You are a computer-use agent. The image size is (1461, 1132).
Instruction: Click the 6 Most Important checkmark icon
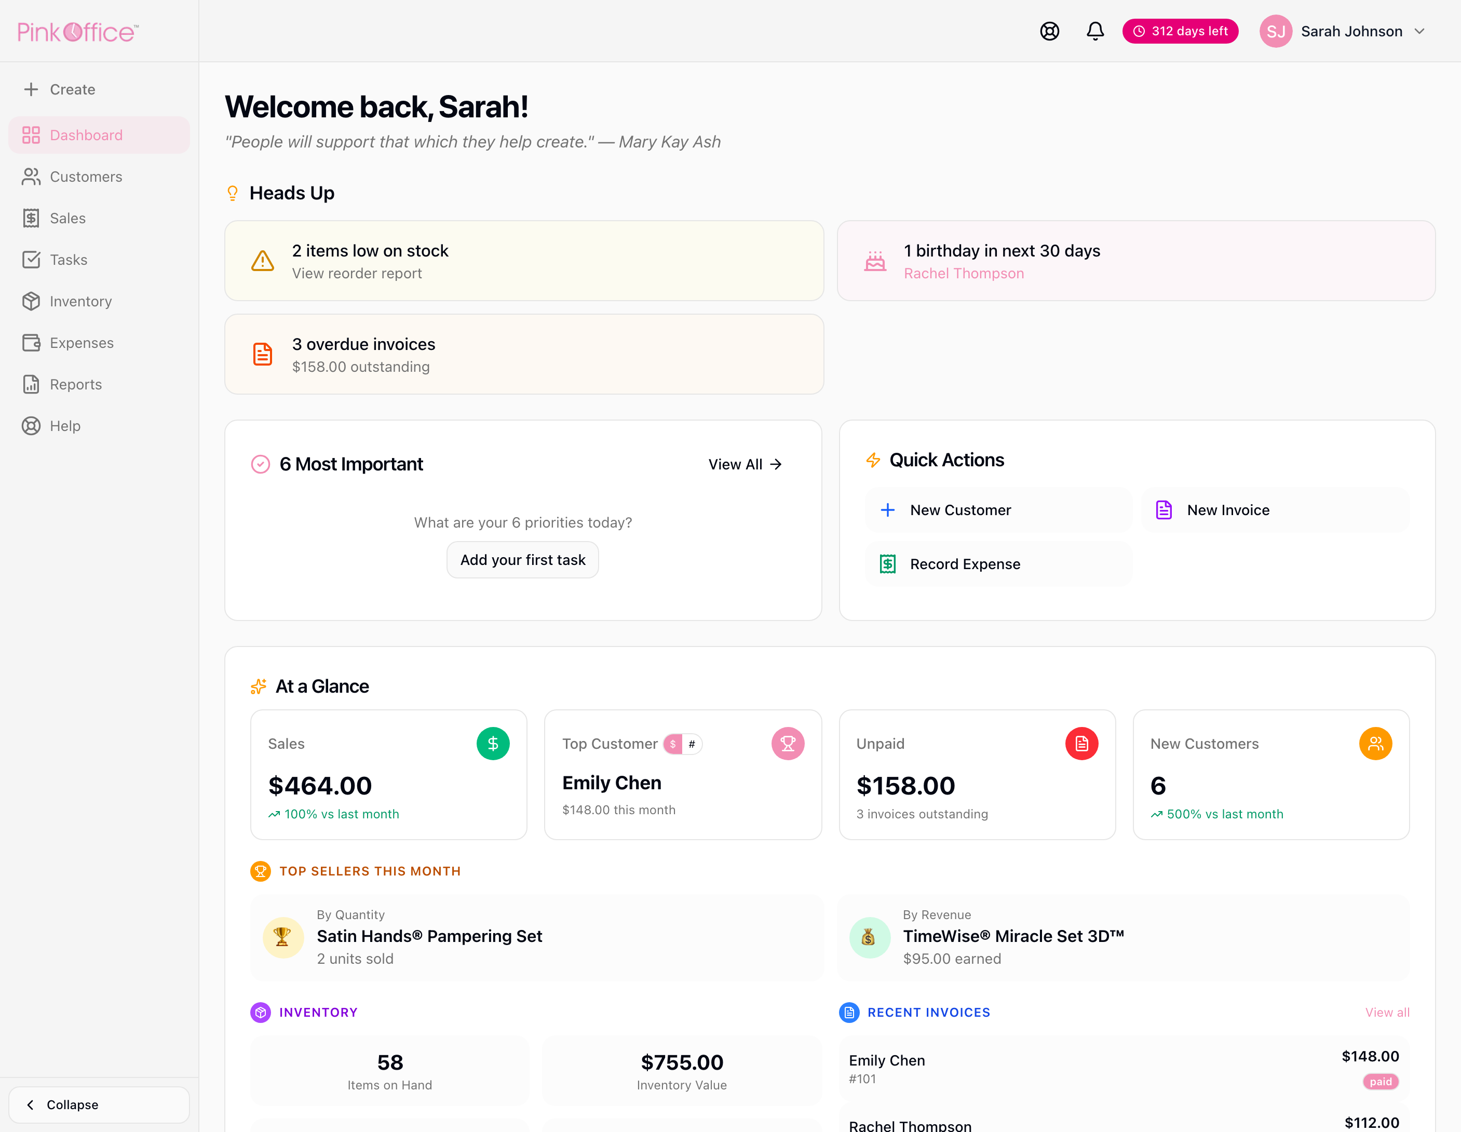pos(260,464)
